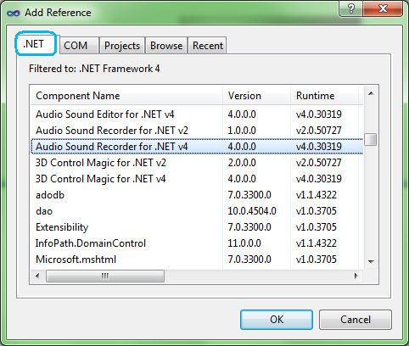Click the horizontal scrollbar thumb
The height and width of the screenshot is (346, 409).
point(105,276)
